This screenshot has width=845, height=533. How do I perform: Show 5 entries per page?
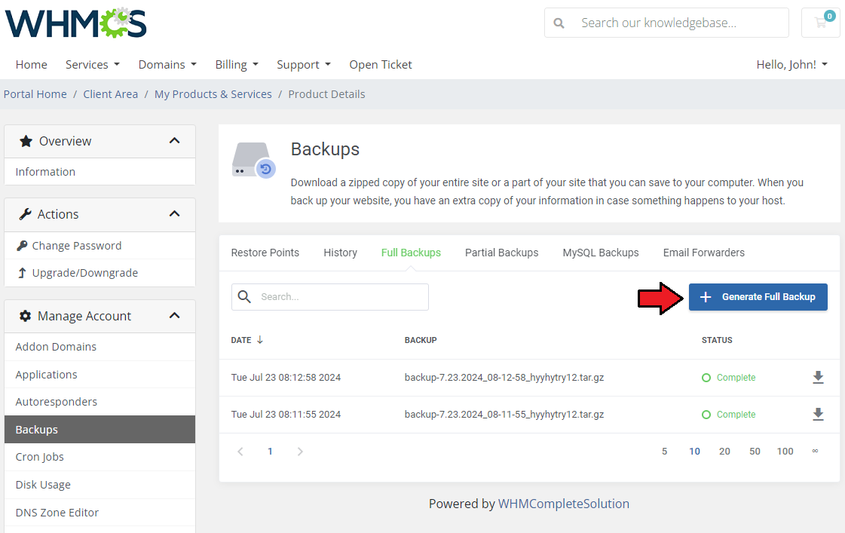[x=665, y=452]
